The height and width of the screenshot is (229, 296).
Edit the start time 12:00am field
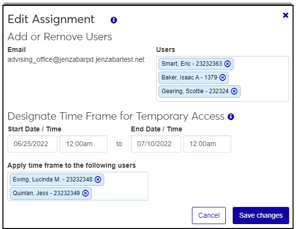pos(83,144)
